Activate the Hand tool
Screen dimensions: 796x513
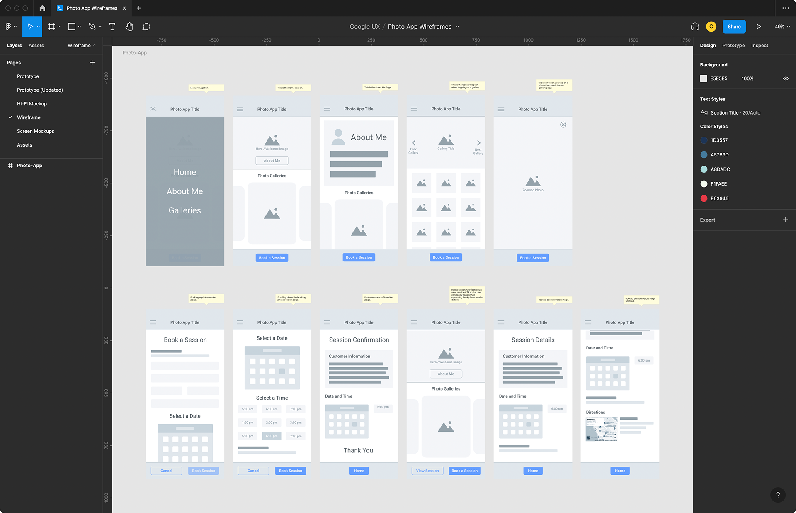coord(129,27)
